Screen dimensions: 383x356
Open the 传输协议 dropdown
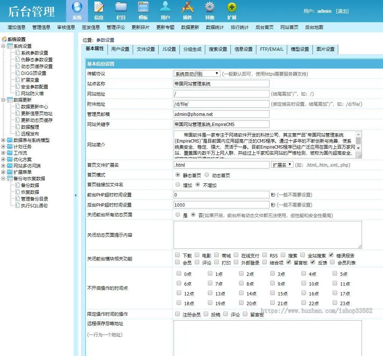point(197,74)
